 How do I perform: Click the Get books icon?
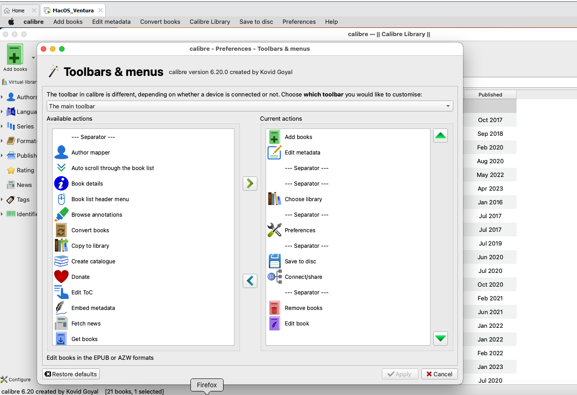tap(61, 339)
